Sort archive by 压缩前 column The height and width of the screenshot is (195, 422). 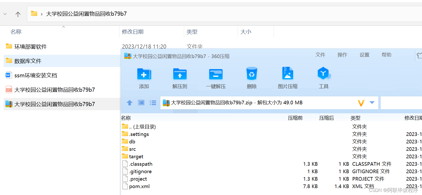[295, 118]
